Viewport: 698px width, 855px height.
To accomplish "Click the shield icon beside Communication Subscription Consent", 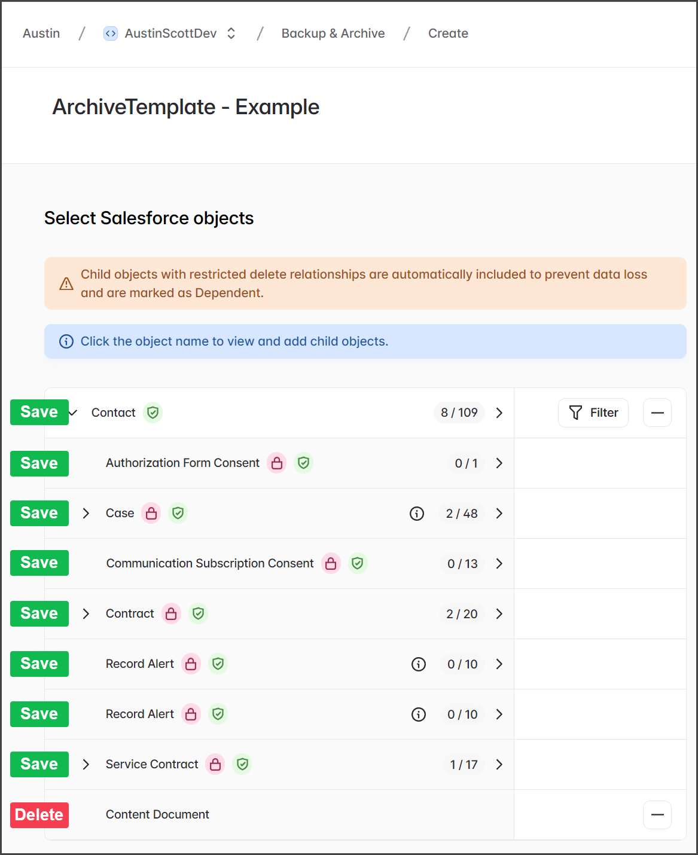I will (358, 563).
